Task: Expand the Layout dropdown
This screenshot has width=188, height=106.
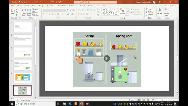Action: click(36, 9)
